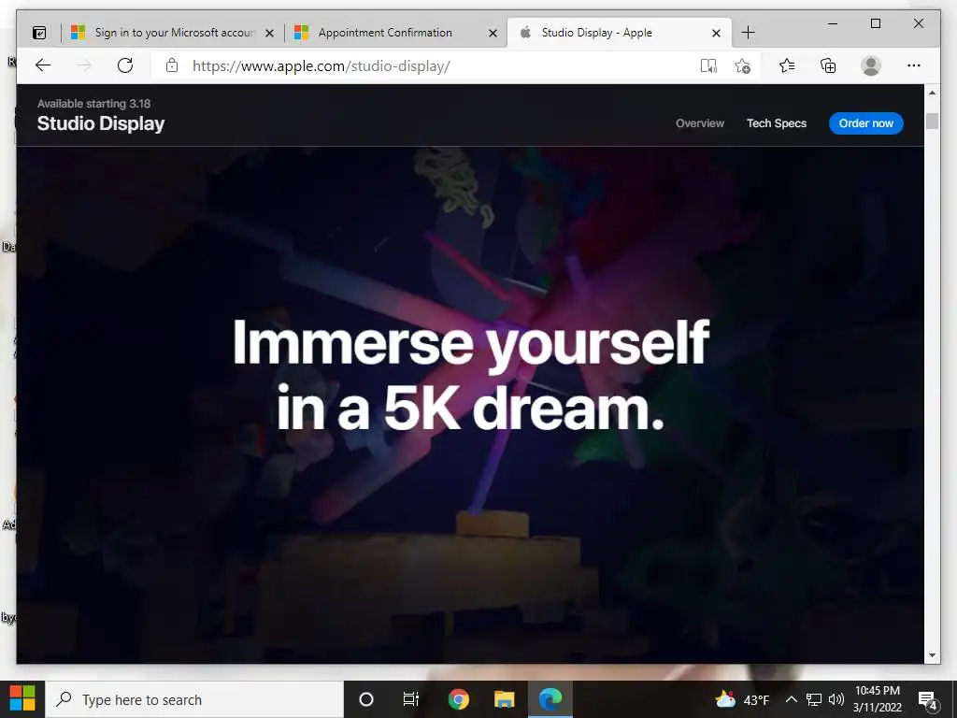Open network settings tray icon
This screenshot has width=957, height=718.
[814, 699]
